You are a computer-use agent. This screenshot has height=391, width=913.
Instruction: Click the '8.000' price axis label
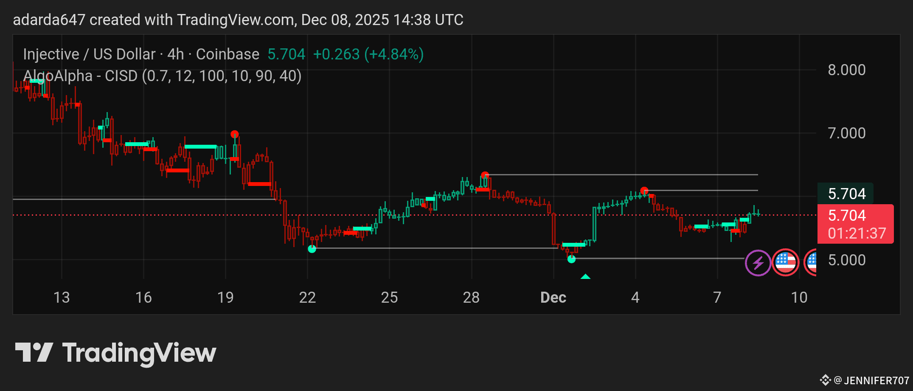(x=847, y=70)
